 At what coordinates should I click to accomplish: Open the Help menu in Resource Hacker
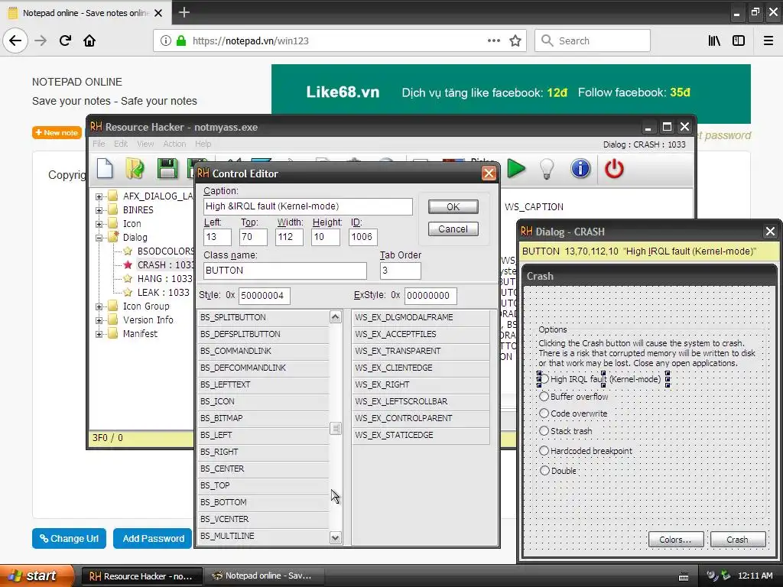pyautogui.click(x=203, y=144)
